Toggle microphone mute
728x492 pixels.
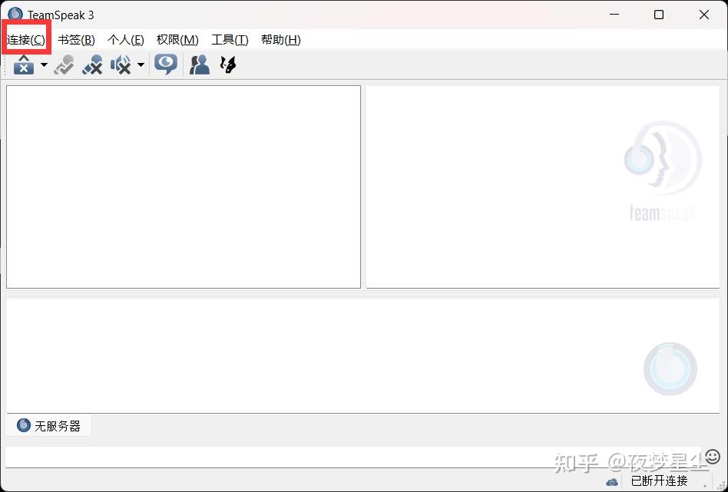(92, 65)
